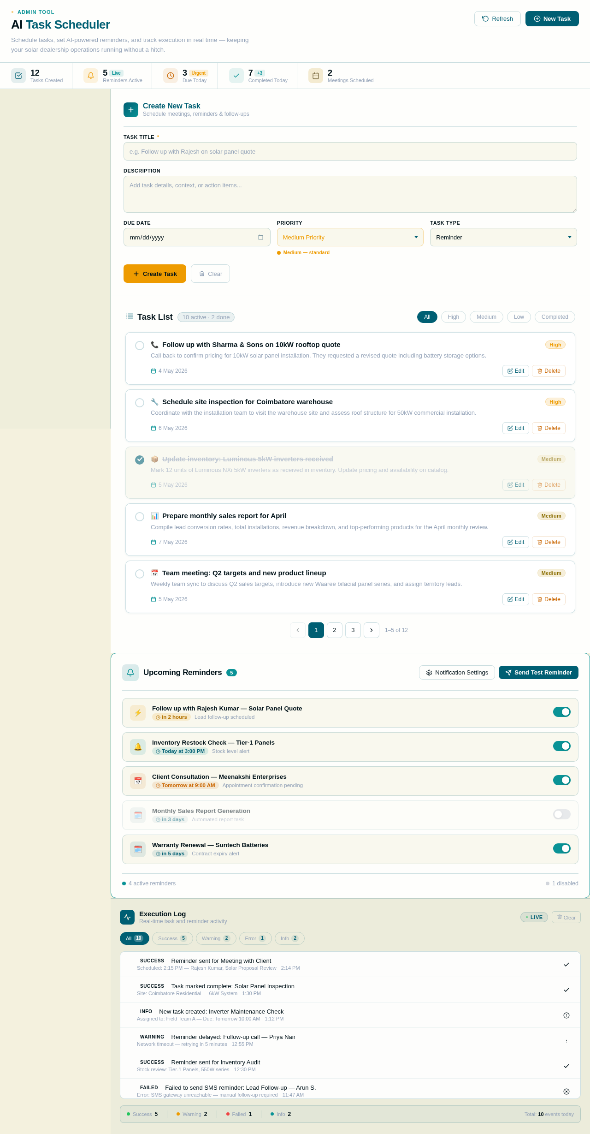Click the Meetings Scheduled calendar icon
The width and height of the screenshot is (590, 1134).
(x=316, y=76)
